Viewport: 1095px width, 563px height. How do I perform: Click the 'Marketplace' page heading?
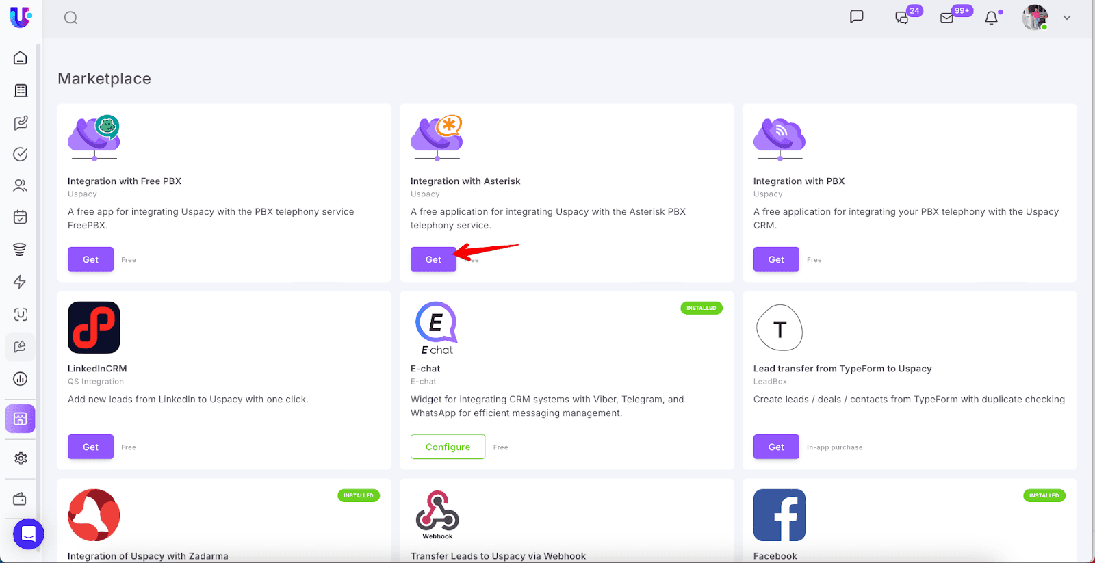click(104, 79)
